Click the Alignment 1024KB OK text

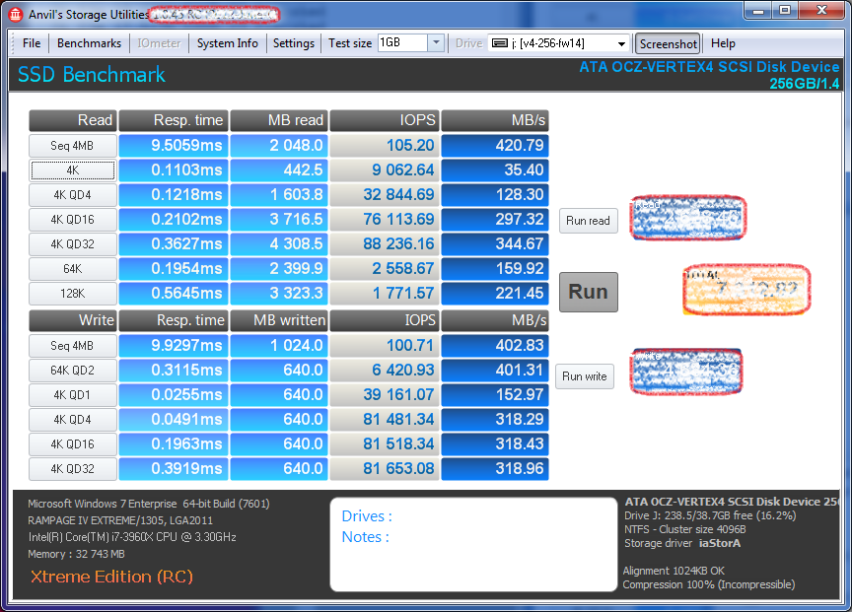coord(674,571)
